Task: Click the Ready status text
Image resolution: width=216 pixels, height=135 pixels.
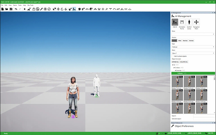Action: click(6, 133)
